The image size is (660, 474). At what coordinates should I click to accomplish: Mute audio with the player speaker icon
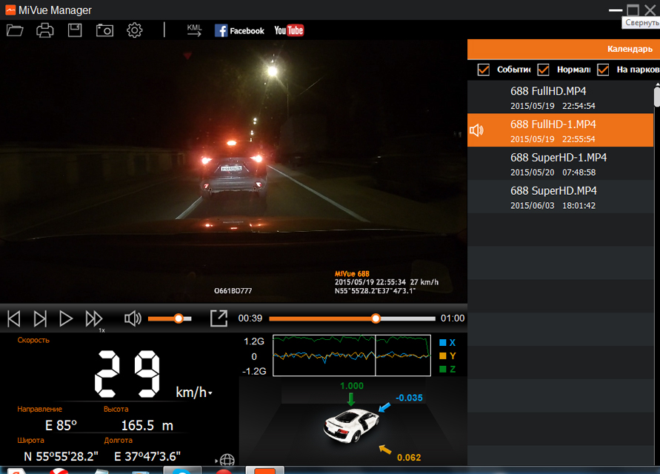coord(133,318)
